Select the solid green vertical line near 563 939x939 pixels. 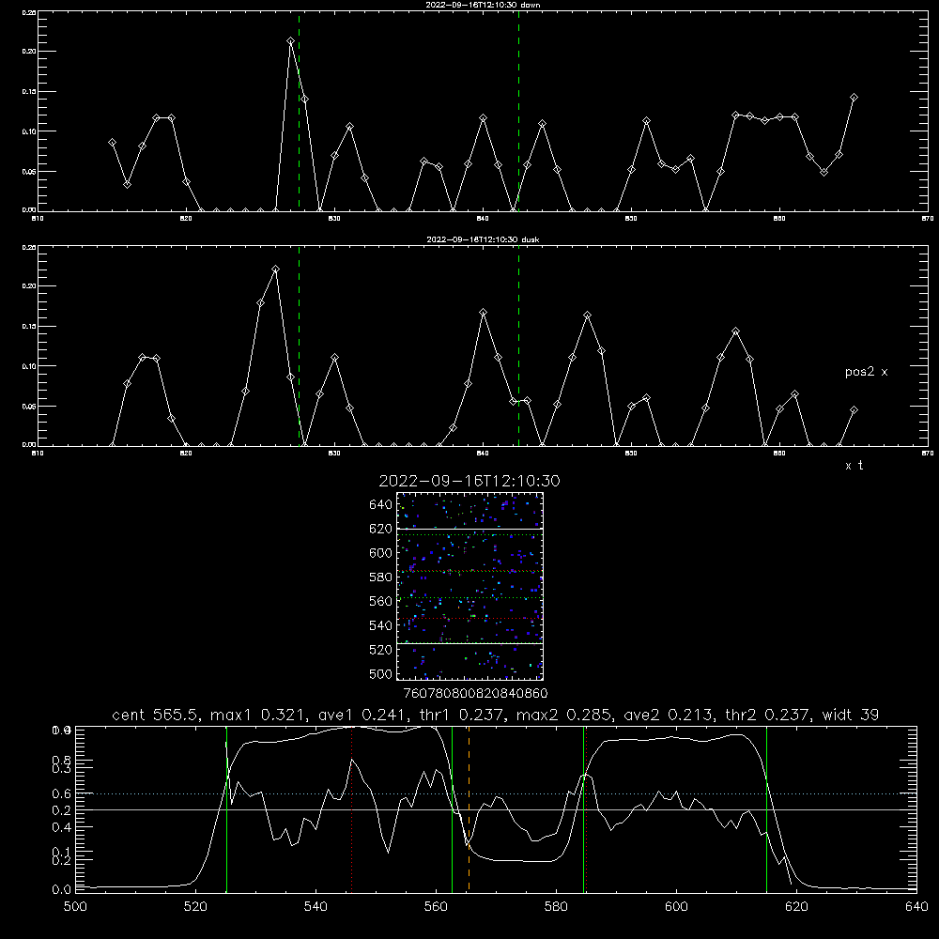pos(453,808)
